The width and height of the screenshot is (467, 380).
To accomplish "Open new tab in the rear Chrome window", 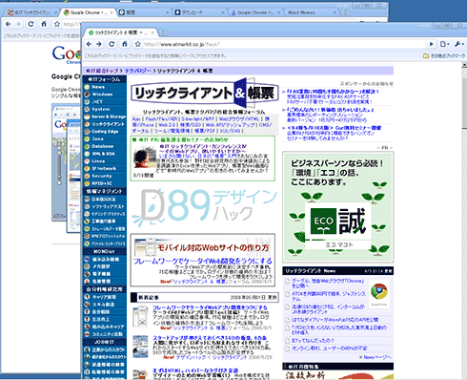I will coord(345,12).
